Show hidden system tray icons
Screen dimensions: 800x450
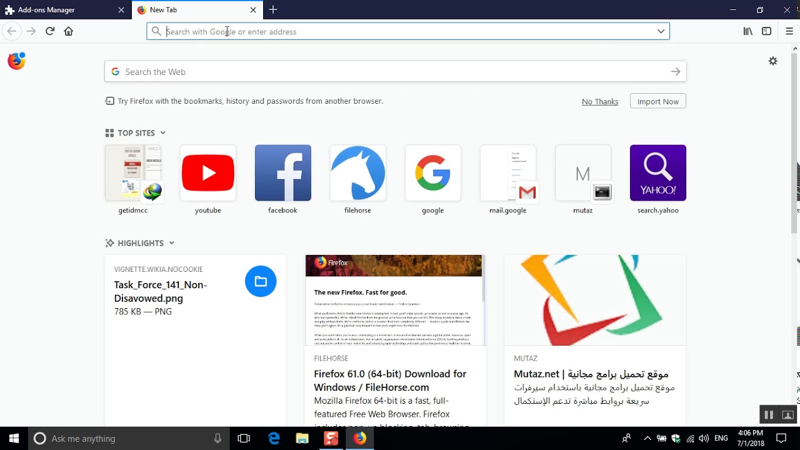pos(647,438)
